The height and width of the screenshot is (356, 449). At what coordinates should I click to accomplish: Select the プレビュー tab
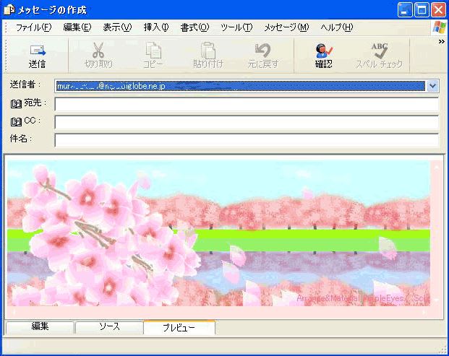click(179, 328)
